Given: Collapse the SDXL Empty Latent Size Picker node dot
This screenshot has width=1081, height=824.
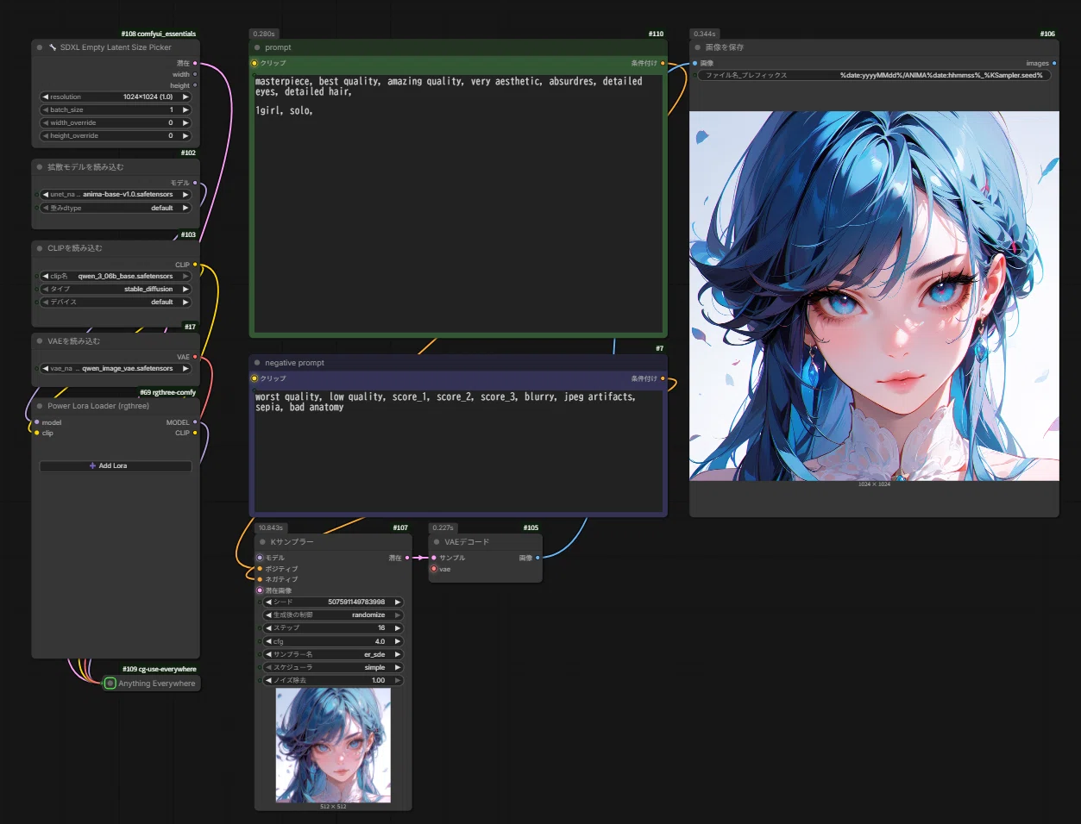Looking at the screenshot, I should click(x=40, y=47).
